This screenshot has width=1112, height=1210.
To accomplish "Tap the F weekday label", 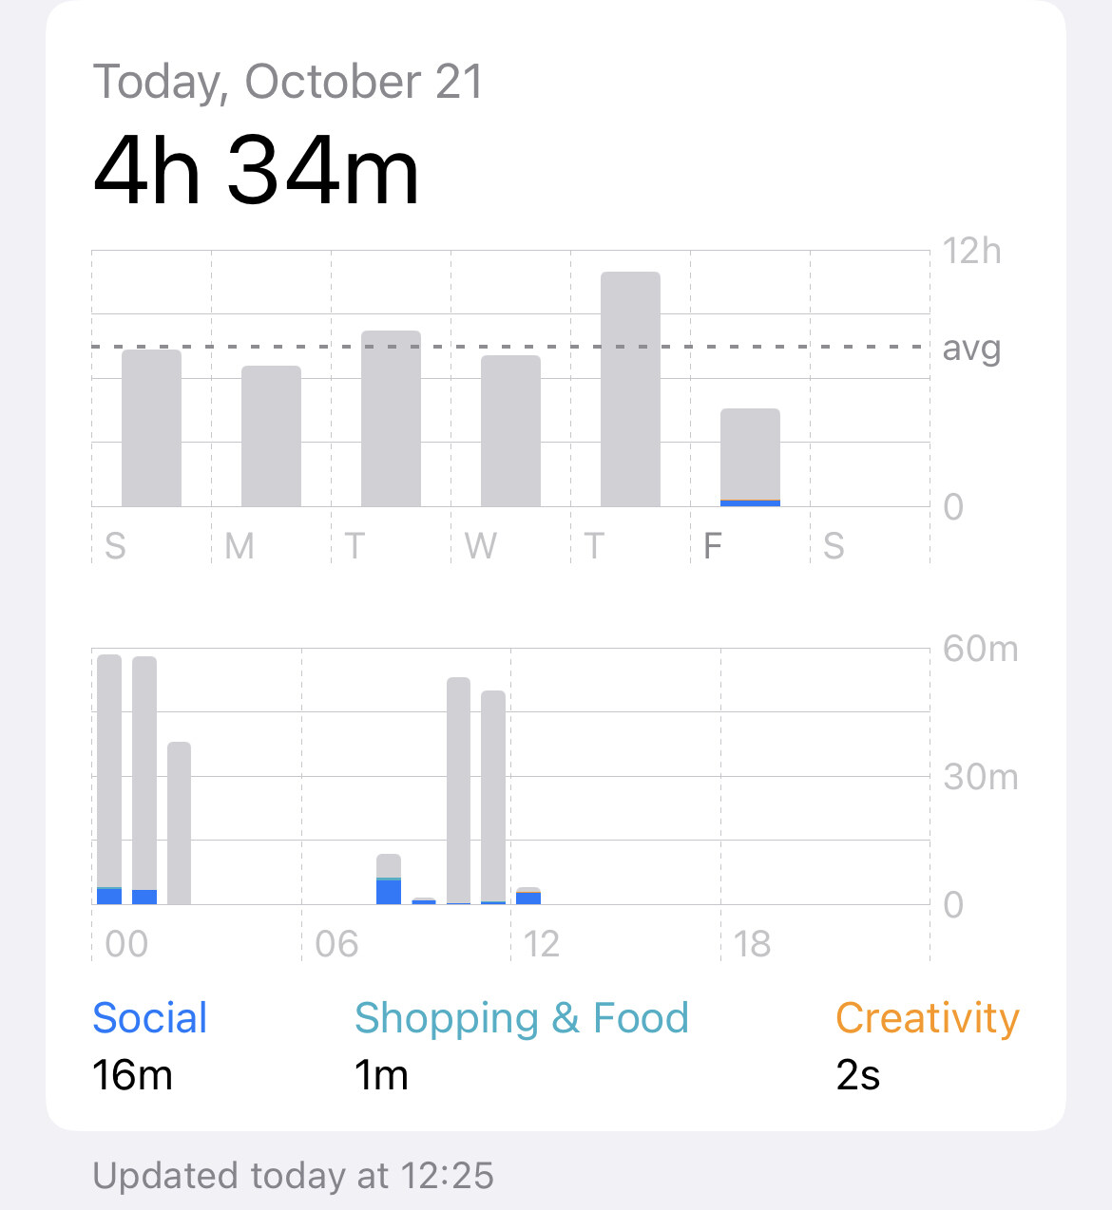I will [713, 546].
